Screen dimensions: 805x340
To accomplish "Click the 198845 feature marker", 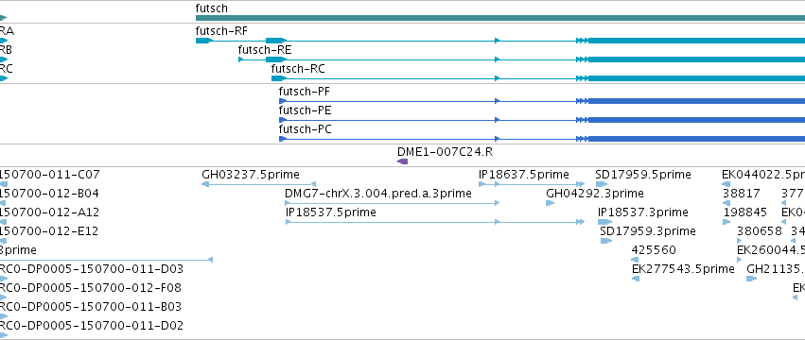I will coord(726,222).
